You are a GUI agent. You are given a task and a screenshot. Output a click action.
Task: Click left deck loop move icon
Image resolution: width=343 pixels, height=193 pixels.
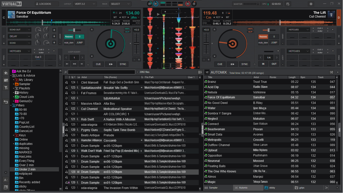74,64
